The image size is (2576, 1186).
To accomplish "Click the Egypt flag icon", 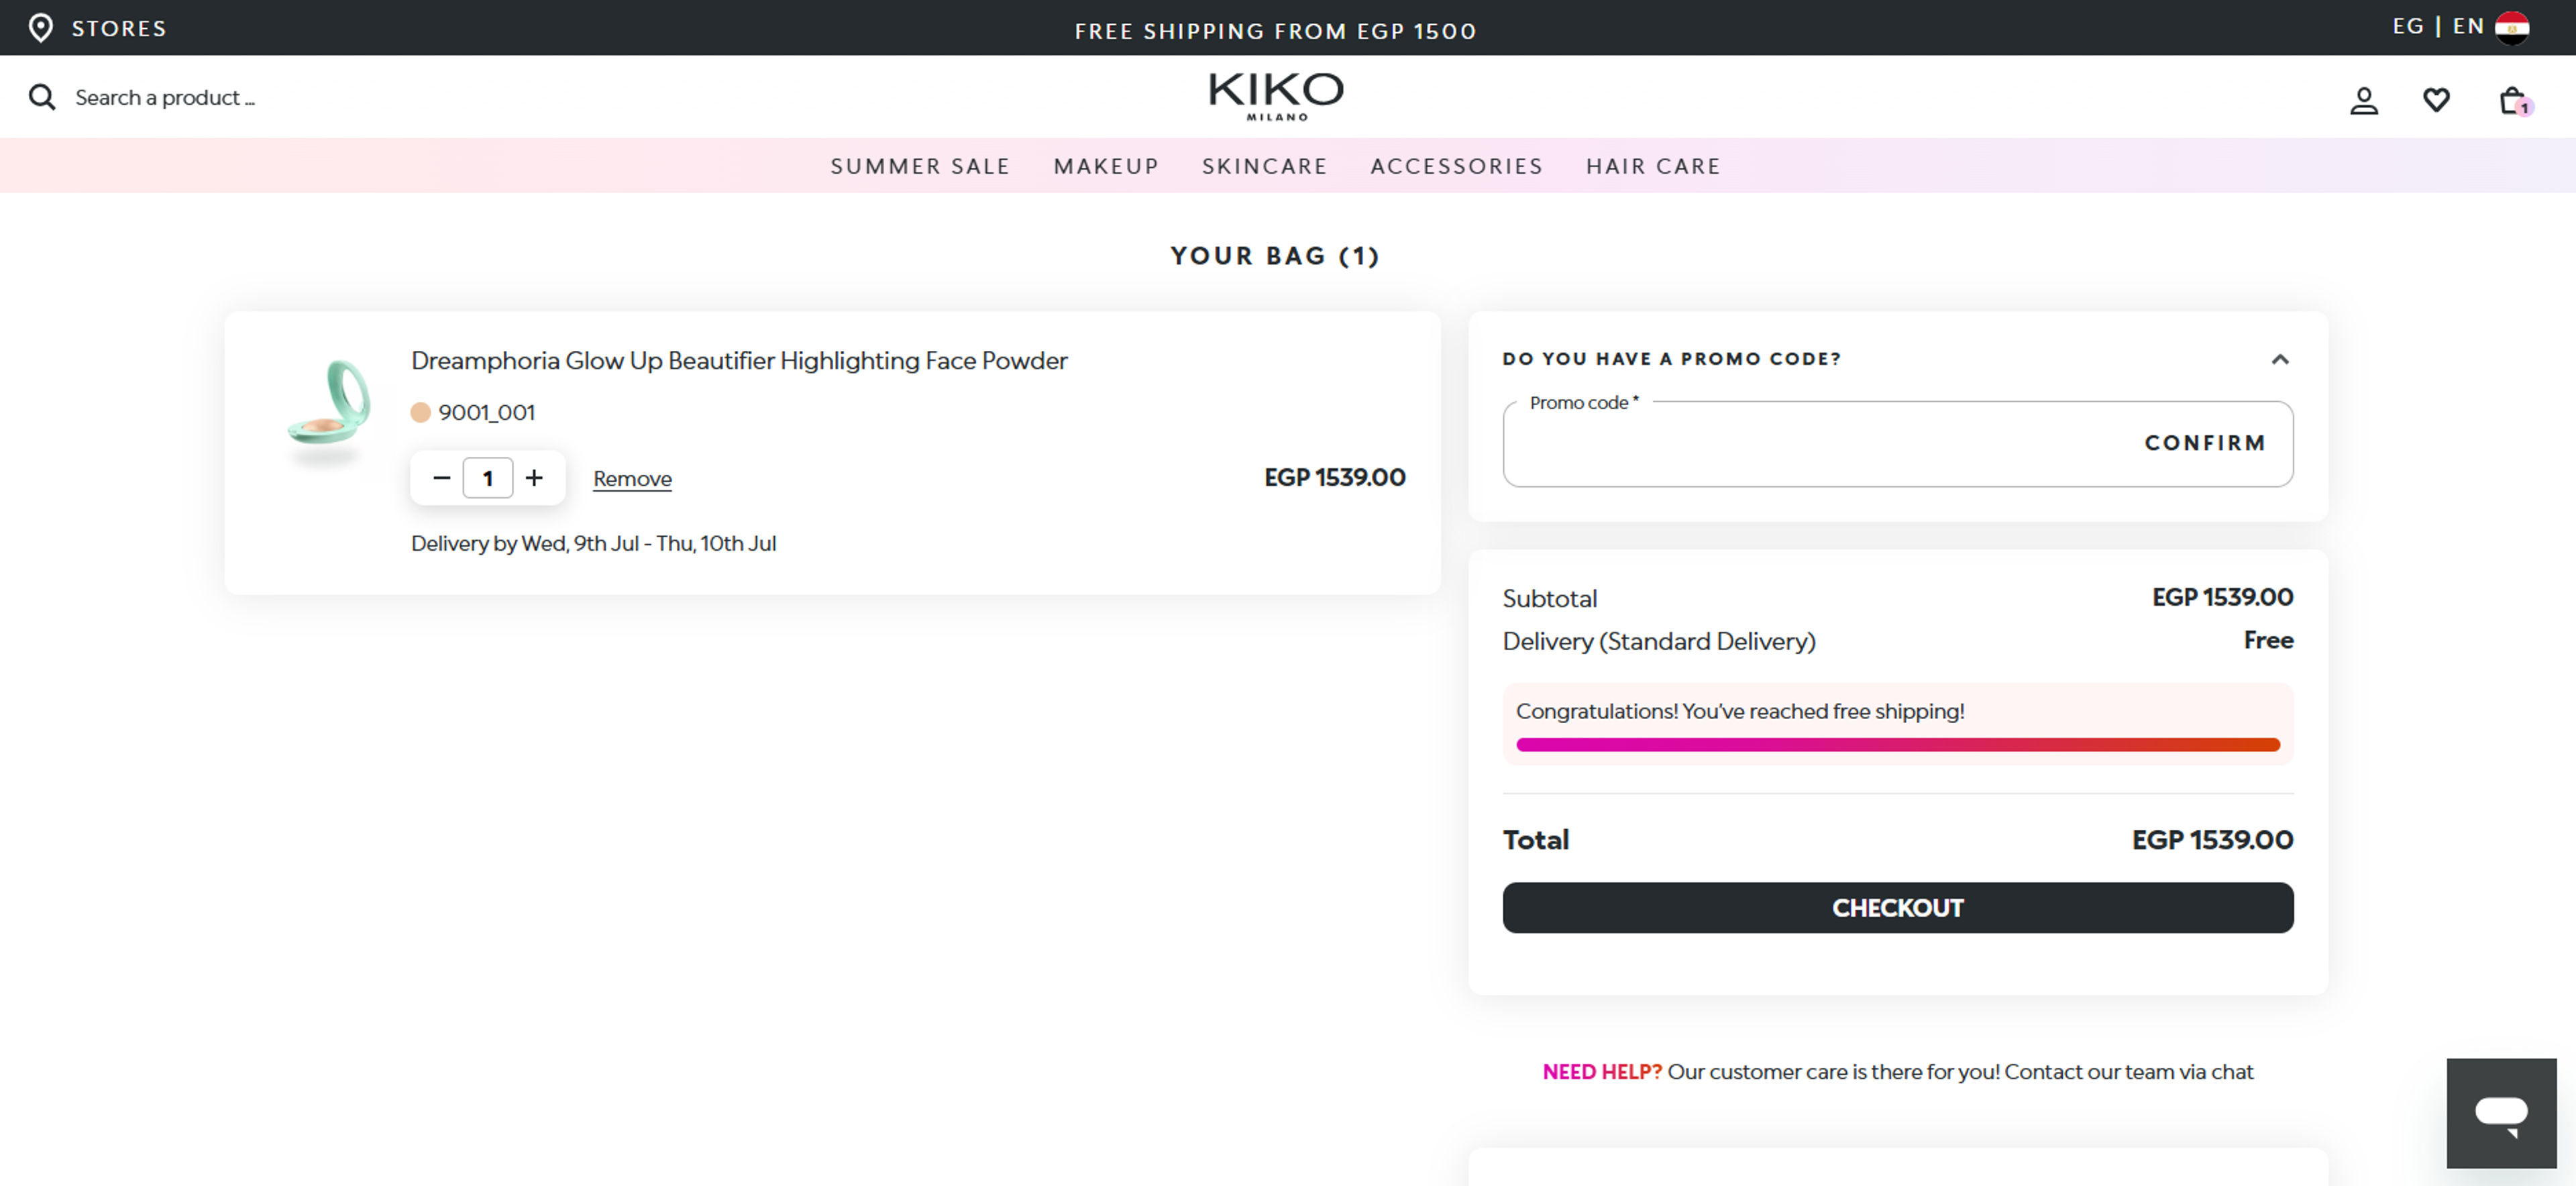I will coord(2512,27).
